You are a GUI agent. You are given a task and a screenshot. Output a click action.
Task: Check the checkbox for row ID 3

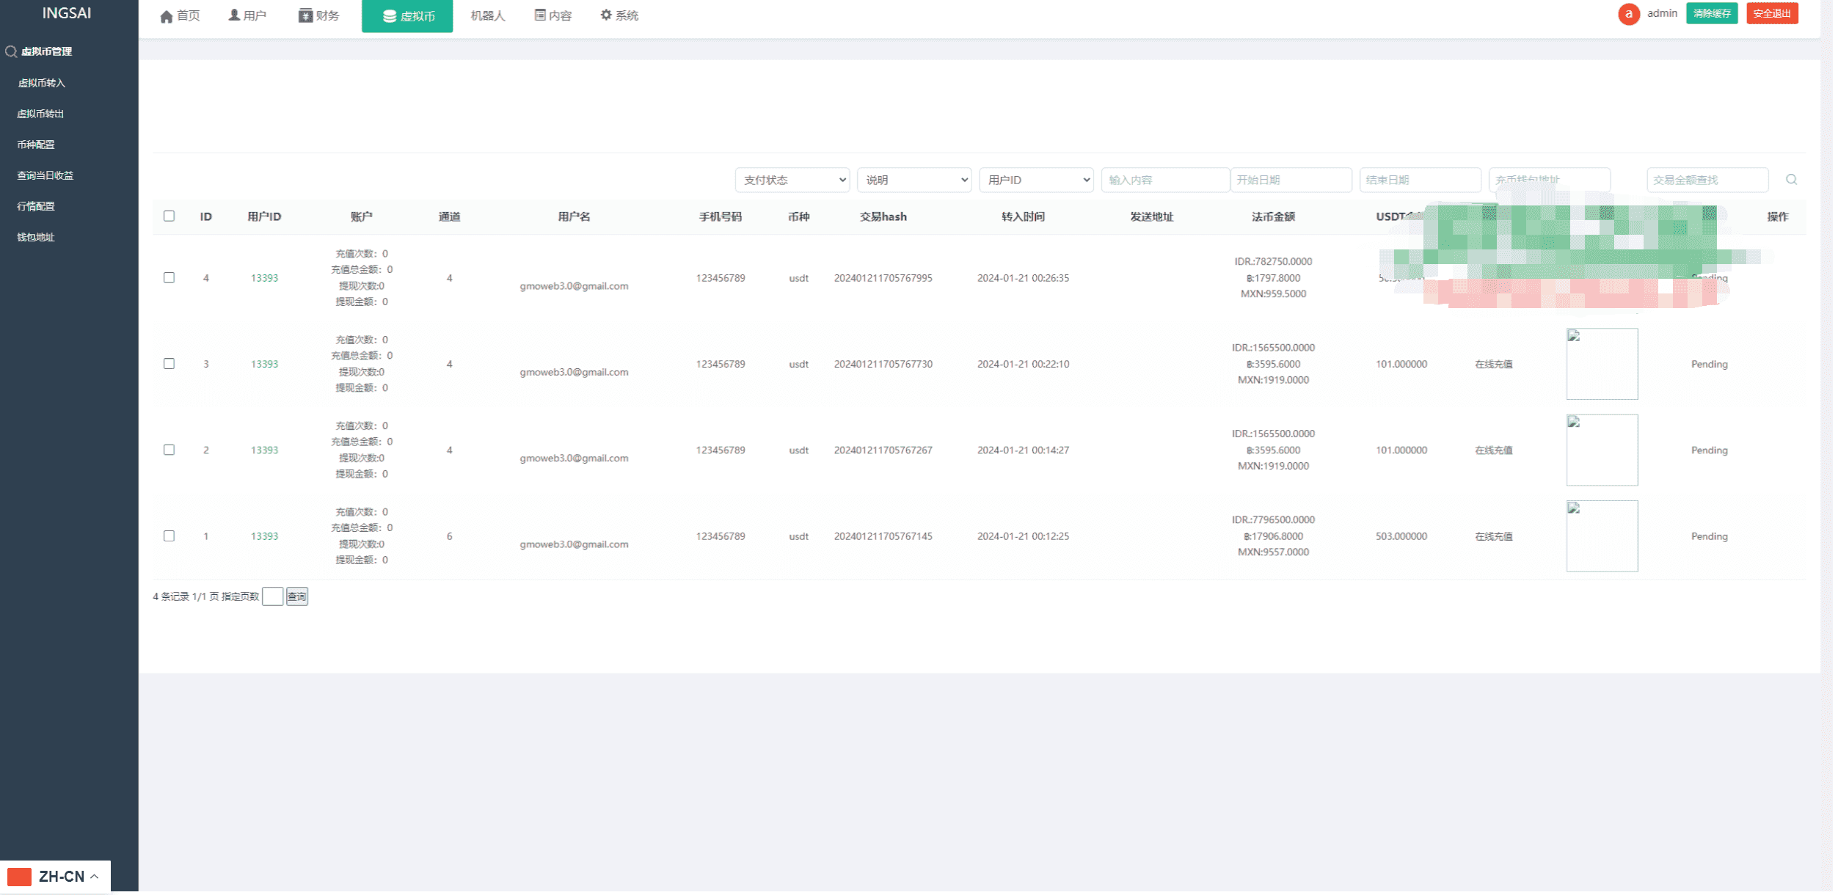169,364
